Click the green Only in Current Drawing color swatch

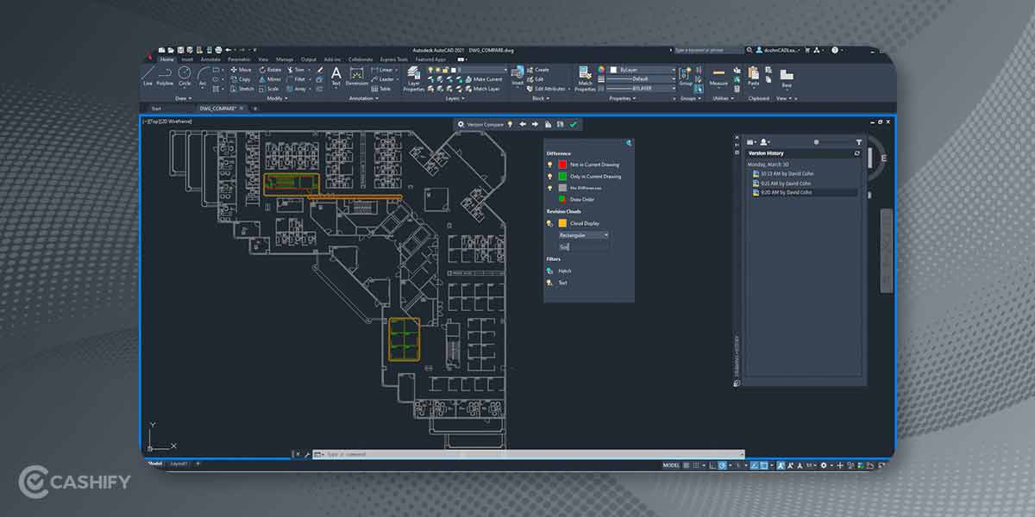coord(561,176)
